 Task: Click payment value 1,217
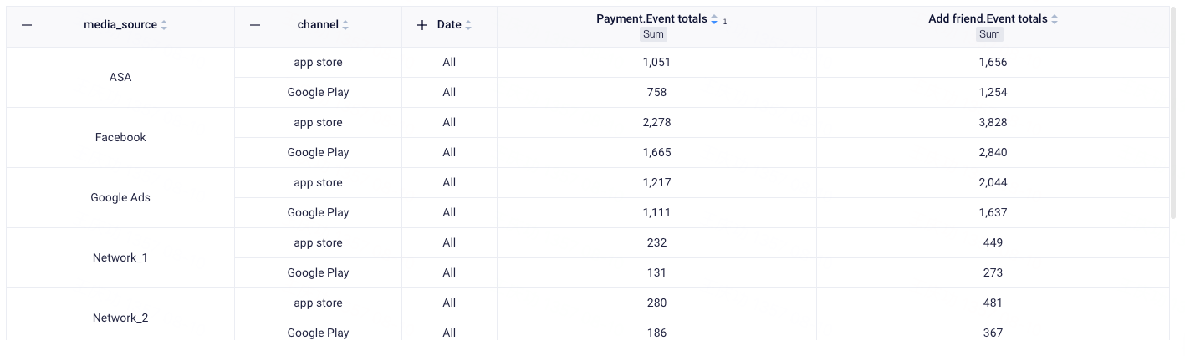coord(656,183)
